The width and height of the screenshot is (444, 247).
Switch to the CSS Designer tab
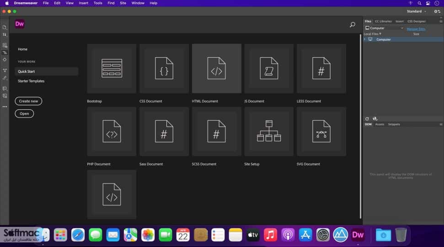(416, 21)
